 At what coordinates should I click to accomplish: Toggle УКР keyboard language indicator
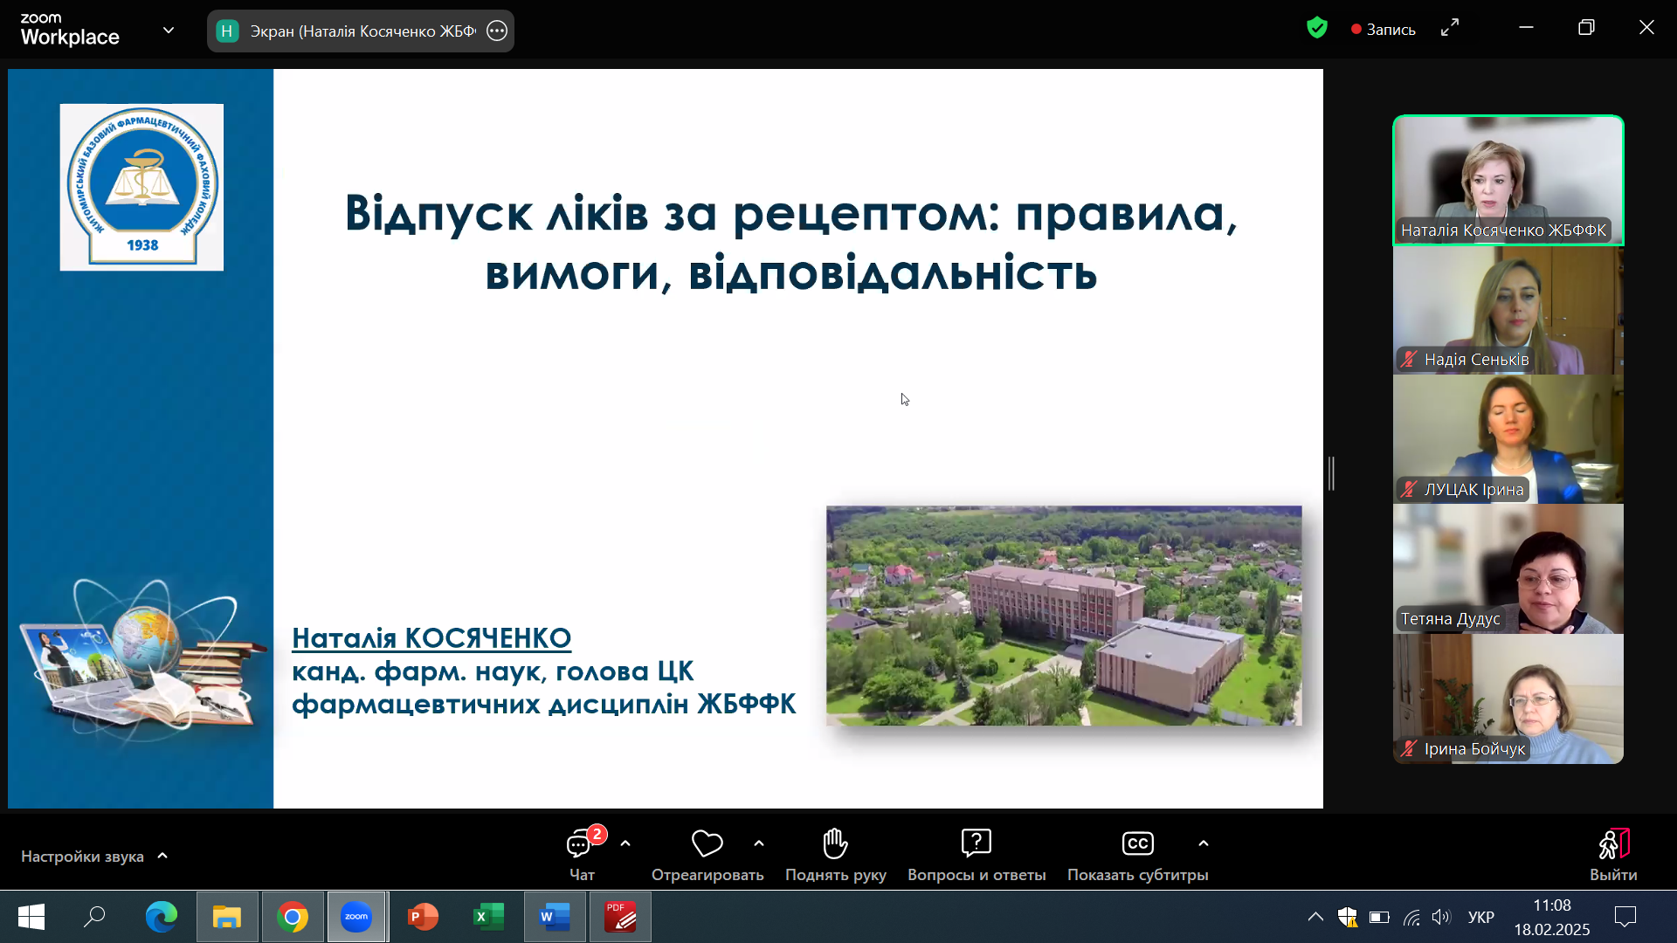(1480, 917)
